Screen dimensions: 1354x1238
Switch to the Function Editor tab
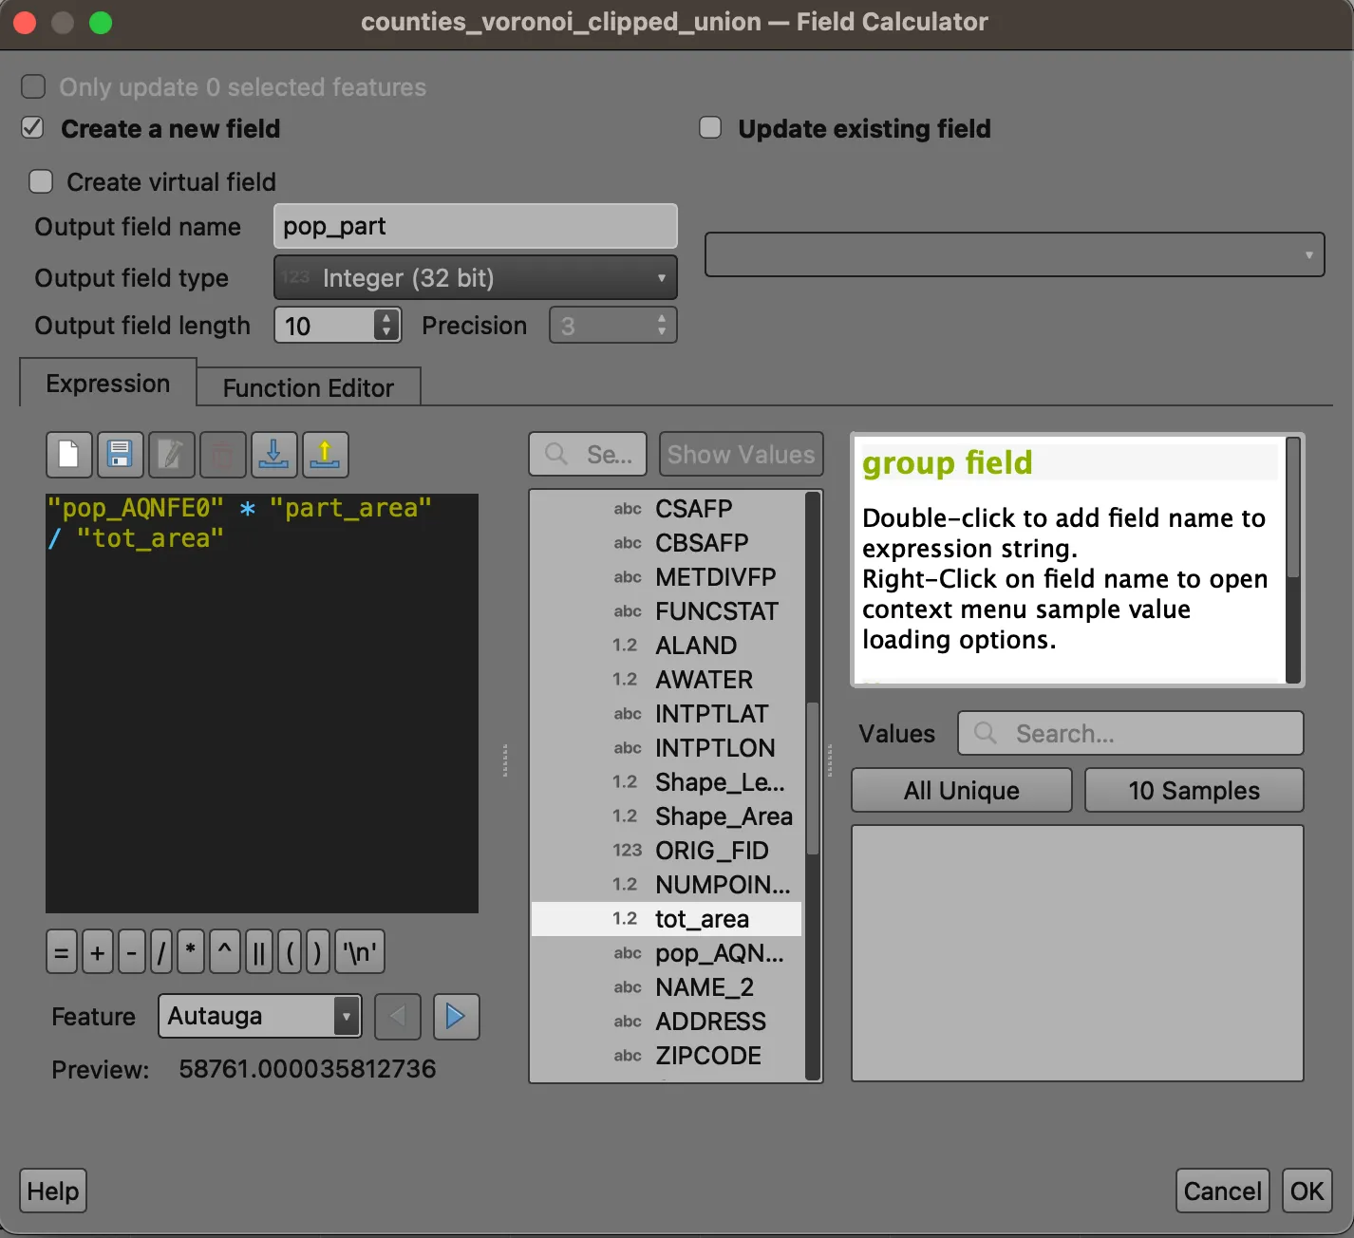(308, 387)
